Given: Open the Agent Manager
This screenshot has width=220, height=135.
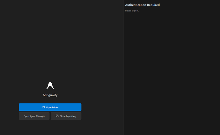Looking at the screenshot, I should tap(34, 116).
